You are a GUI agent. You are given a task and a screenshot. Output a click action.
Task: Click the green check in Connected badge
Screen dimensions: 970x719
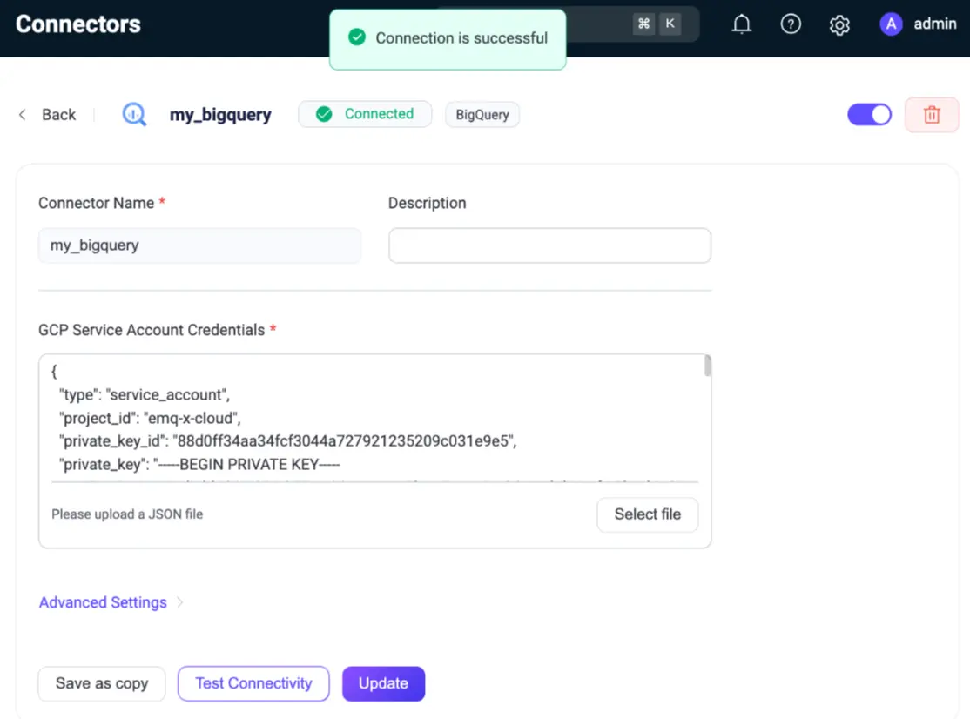tap(325, 114)
